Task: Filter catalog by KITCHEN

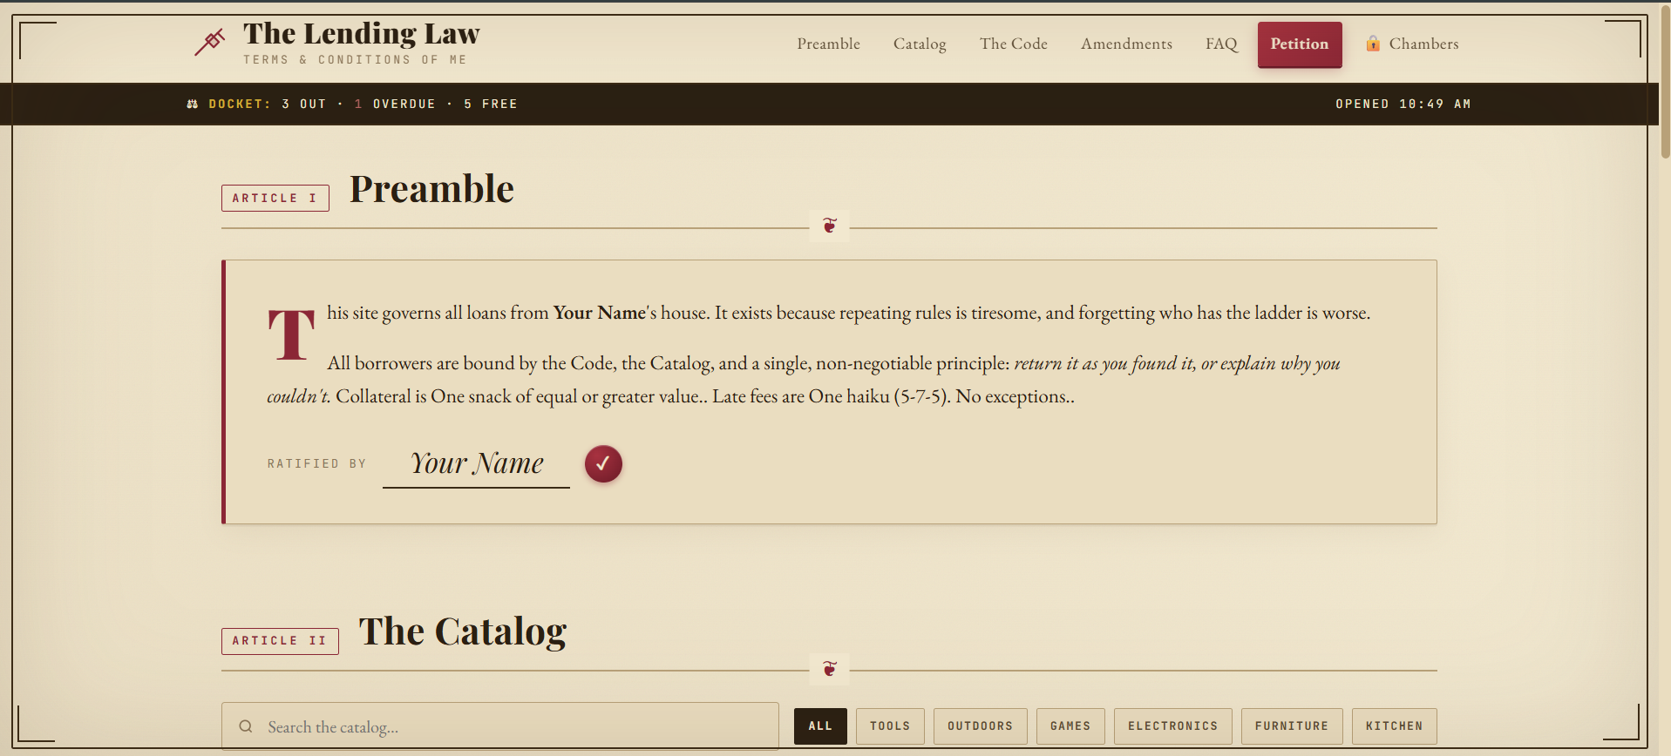Action: pos(1395,726)
